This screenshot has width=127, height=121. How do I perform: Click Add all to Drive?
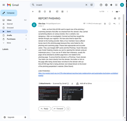coord(84,84)
